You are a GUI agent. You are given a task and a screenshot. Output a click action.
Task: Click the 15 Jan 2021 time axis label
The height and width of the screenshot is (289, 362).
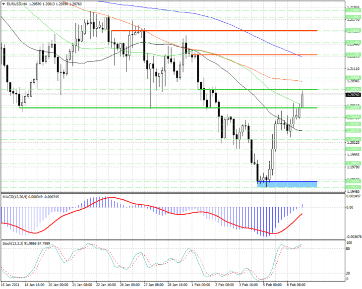coord(10,285)
